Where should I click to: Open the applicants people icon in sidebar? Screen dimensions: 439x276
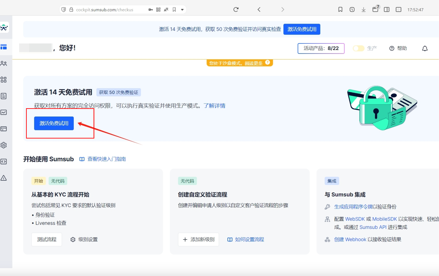(4, 64)
